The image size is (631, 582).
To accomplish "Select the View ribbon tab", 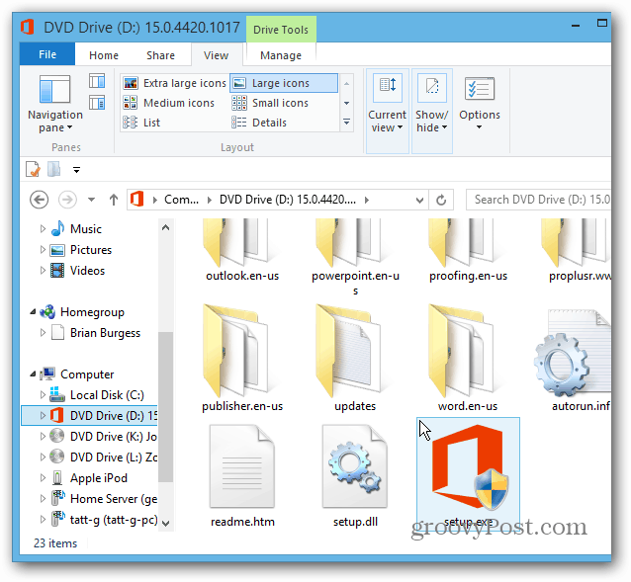I will point(216,55).
